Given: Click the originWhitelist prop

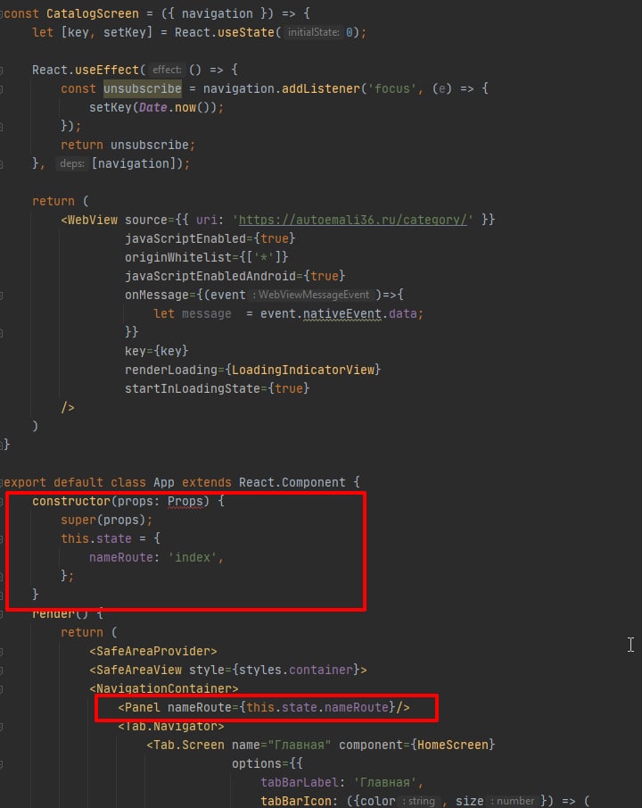Looking at the screenshot, I should click(178, 257).
